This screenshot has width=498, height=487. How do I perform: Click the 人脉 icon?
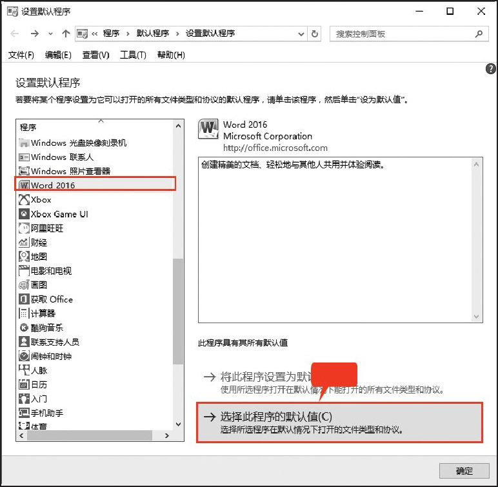pos(24,370)
